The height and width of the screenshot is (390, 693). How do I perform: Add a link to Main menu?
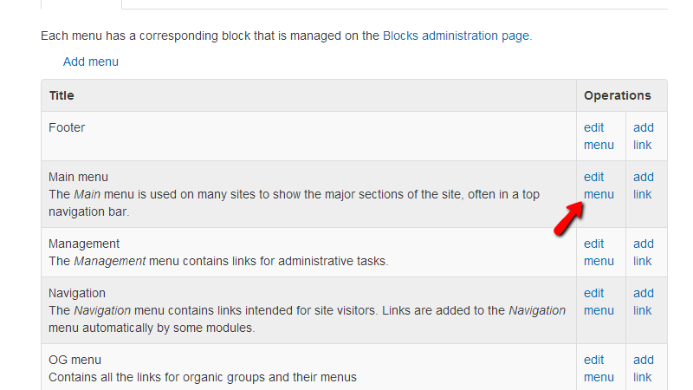pyautogui.click(x=643, y=185)
